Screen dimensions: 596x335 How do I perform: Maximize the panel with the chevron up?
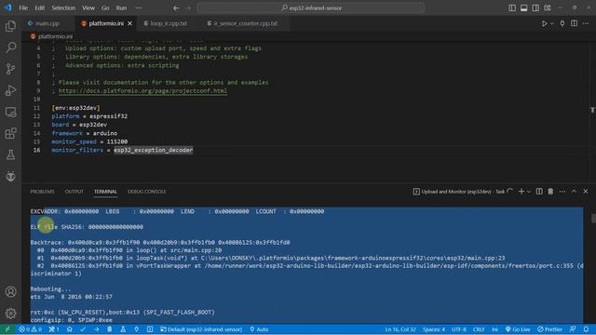[x=574, y=192]
